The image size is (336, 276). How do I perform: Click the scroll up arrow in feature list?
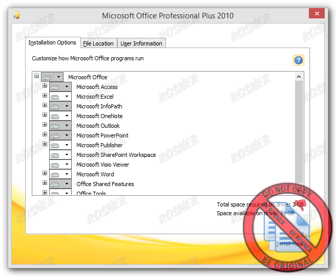(x=299, y=77)
